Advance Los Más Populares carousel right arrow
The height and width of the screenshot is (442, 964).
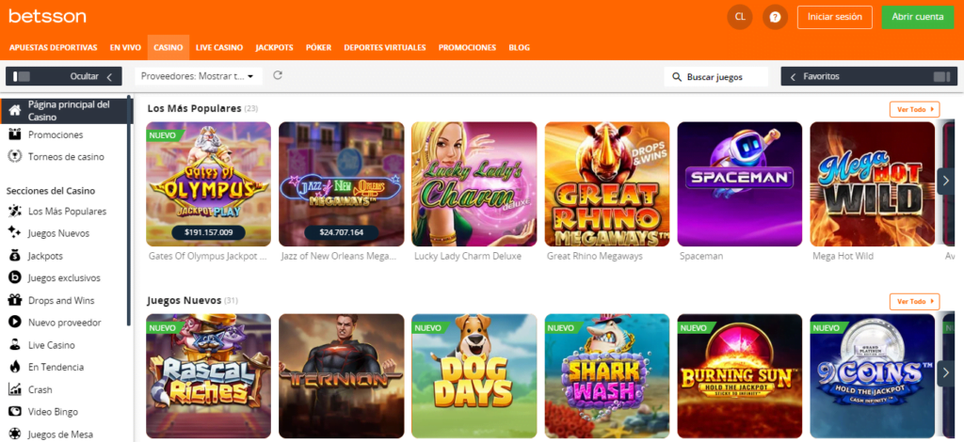coord(945,180)
